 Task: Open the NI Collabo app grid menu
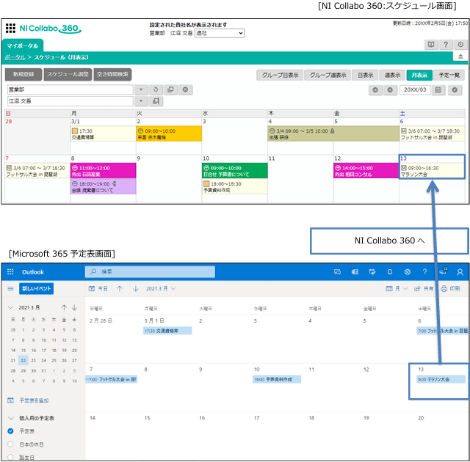tap(10, 28)
